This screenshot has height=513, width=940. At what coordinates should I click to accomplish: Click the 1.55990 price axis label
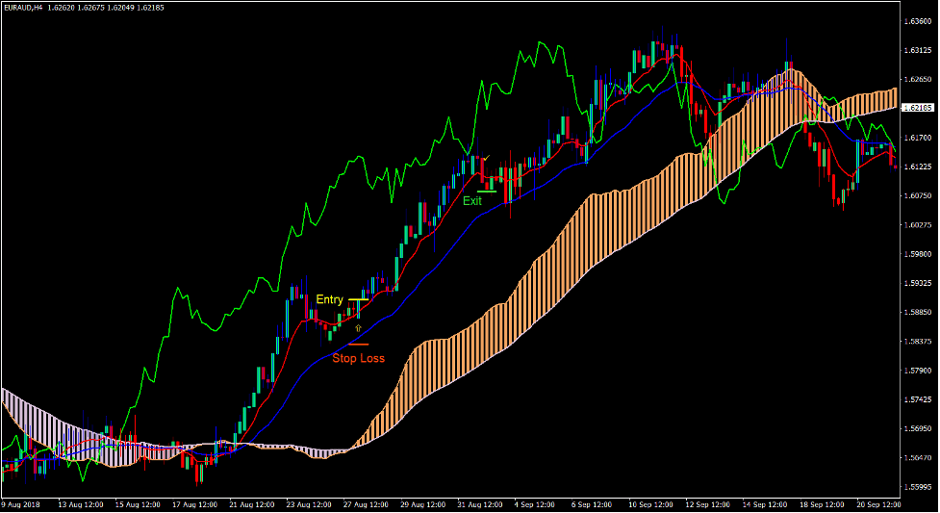(x=919, y=487)
